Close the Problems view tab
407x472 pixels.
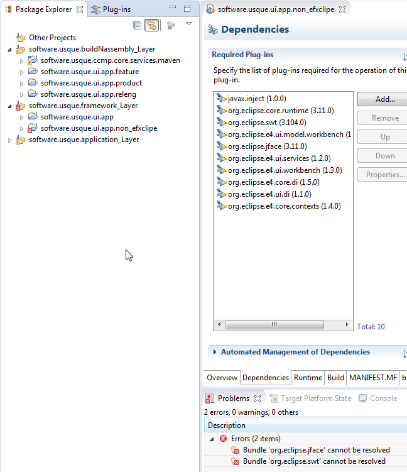point(258,398)
